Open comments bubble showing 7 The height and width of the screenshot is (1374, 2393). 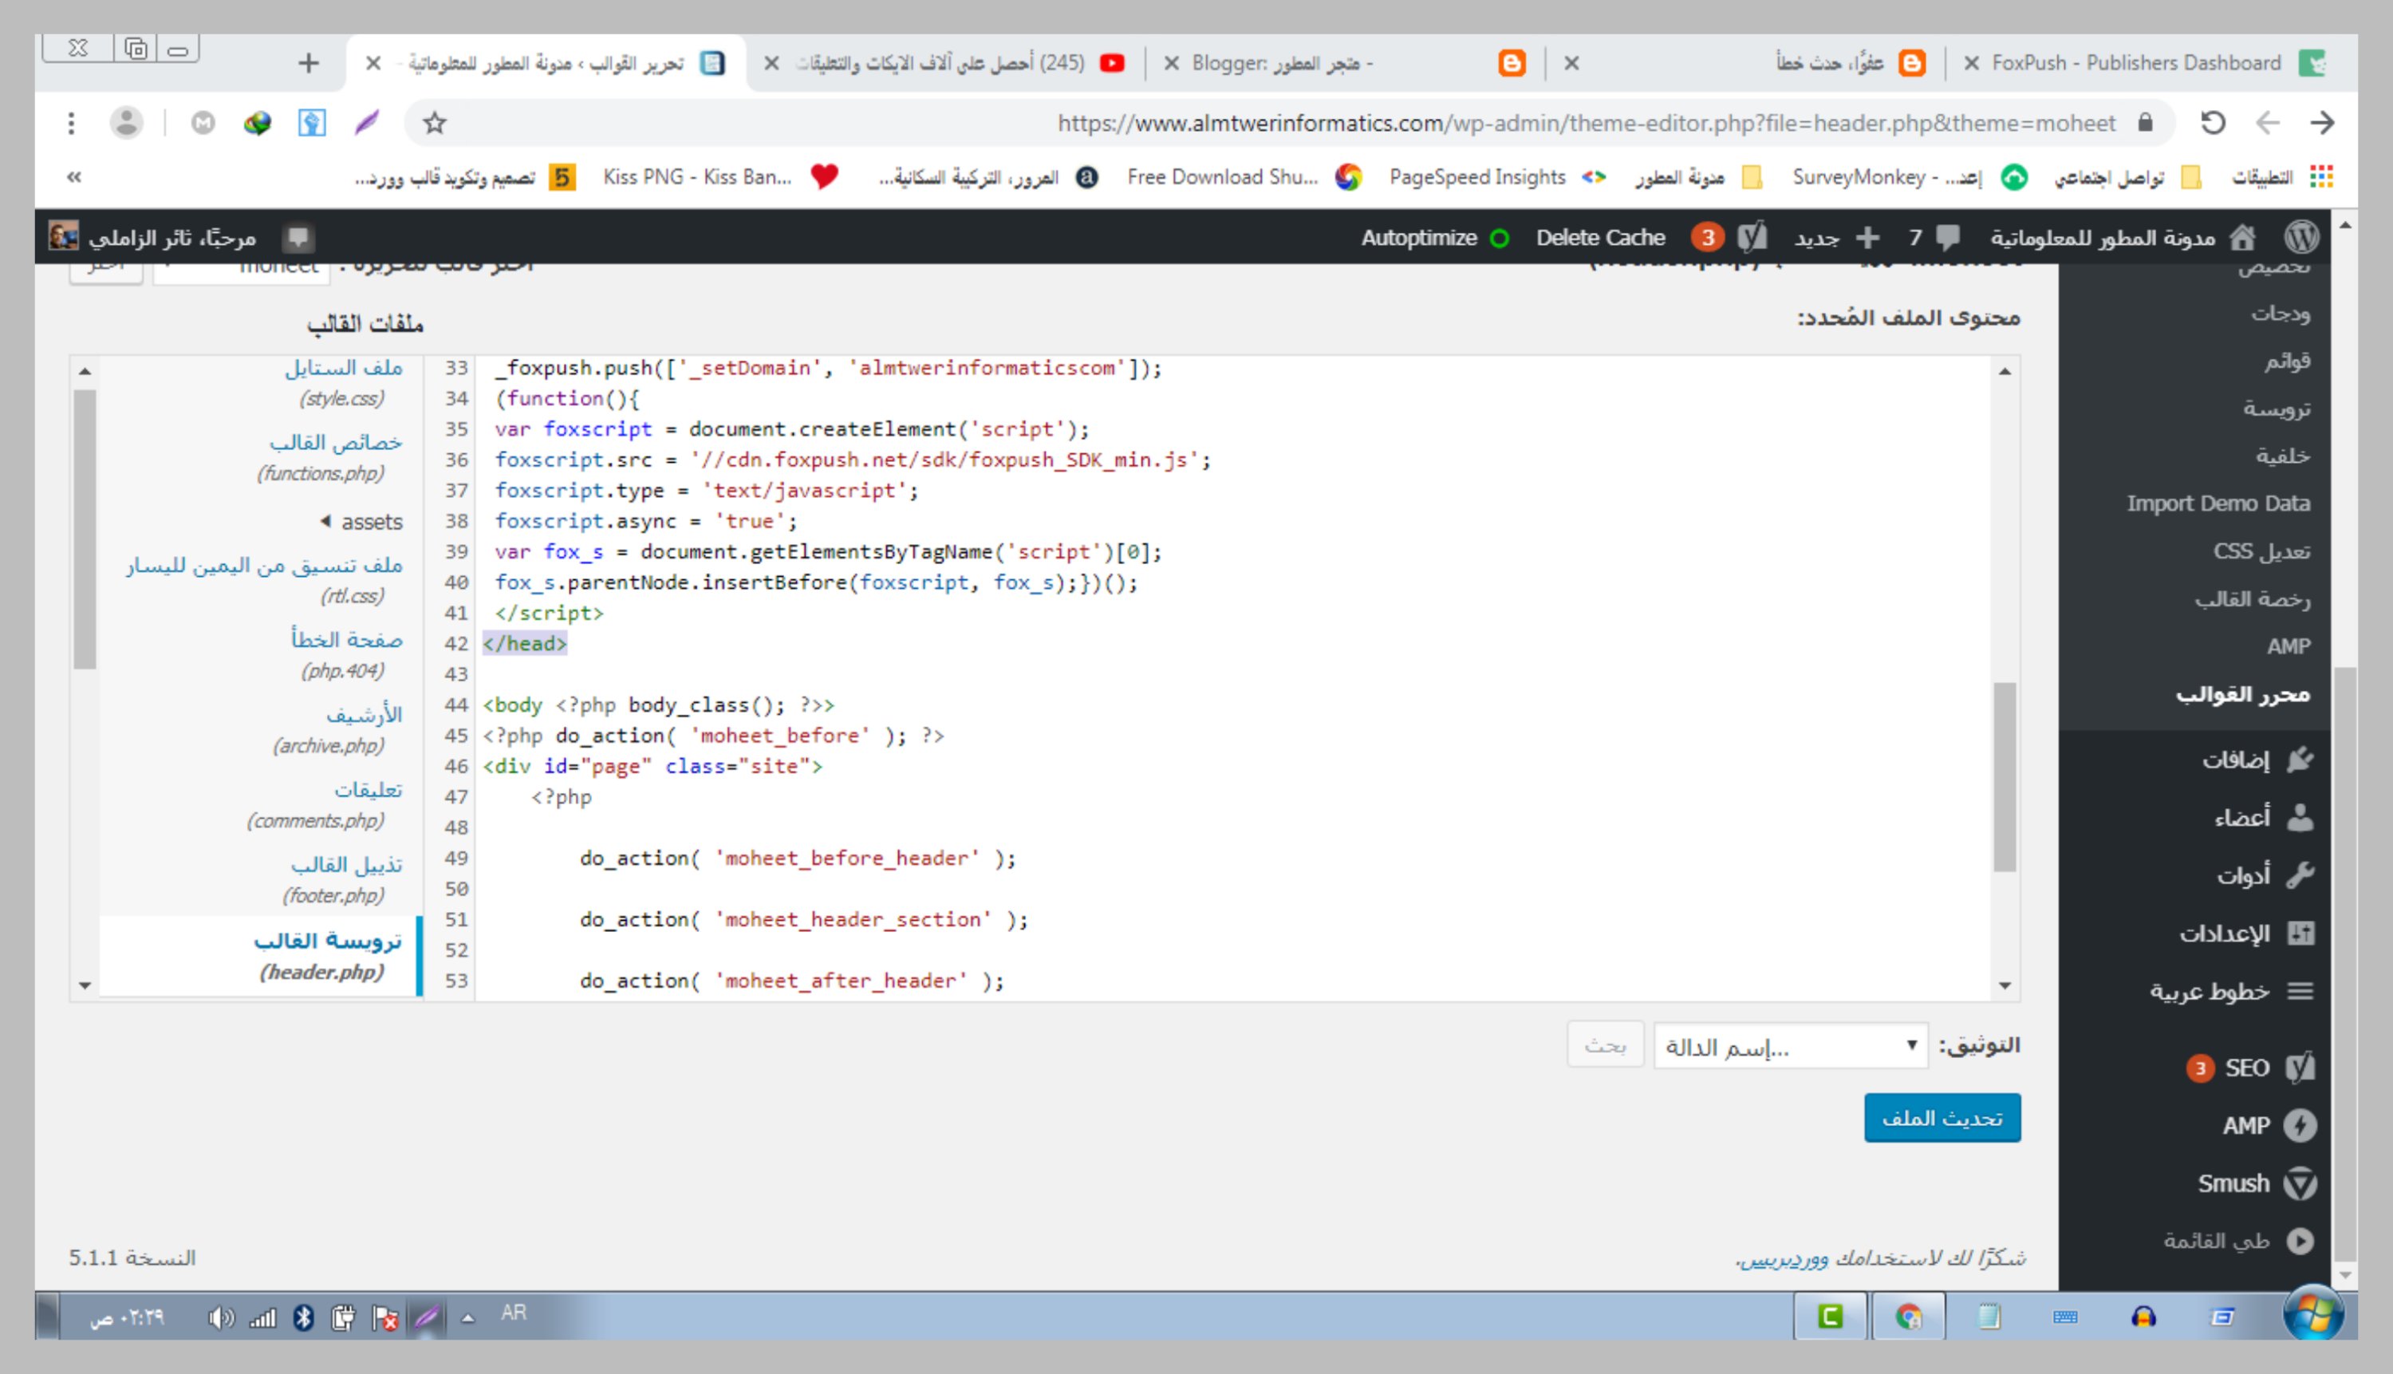click(1934, 238)
